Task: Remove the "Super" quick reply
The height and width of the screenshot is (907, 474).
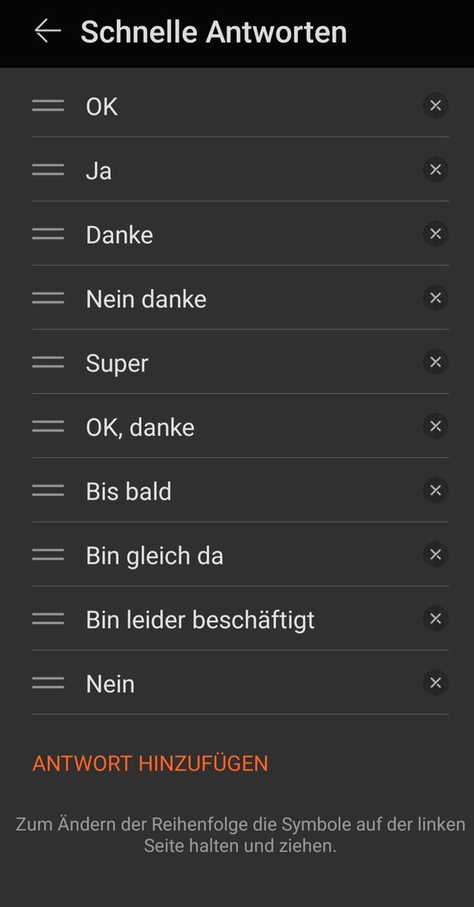Action: 435,362
